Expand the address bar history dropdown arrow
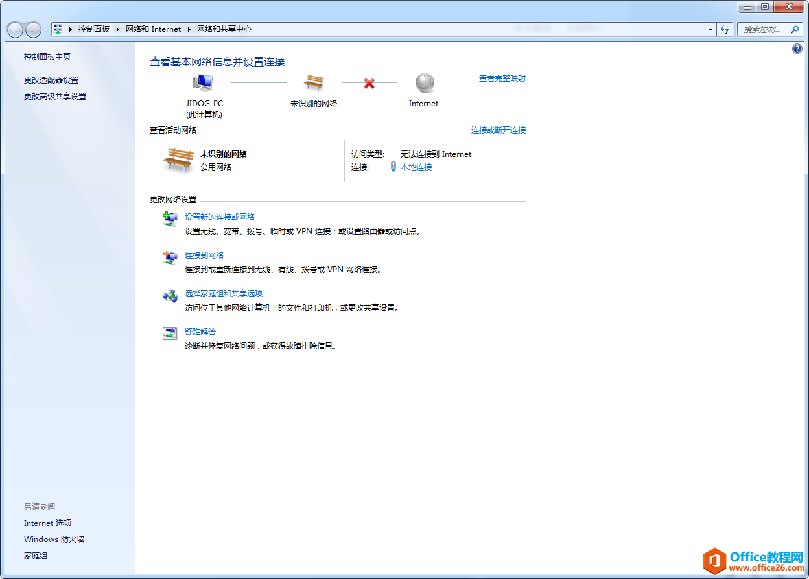 coord(710,29)
